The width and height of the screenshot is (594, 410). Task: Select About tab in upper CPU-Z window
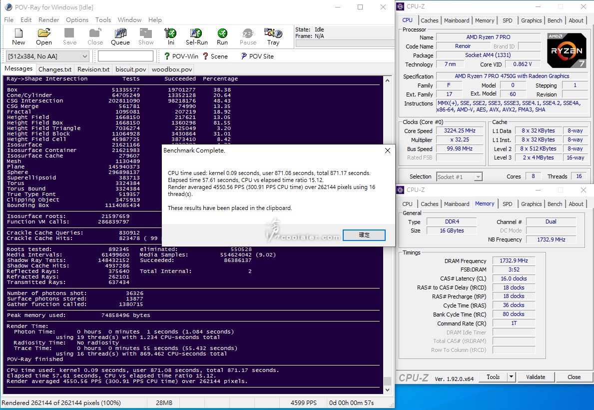576,20
